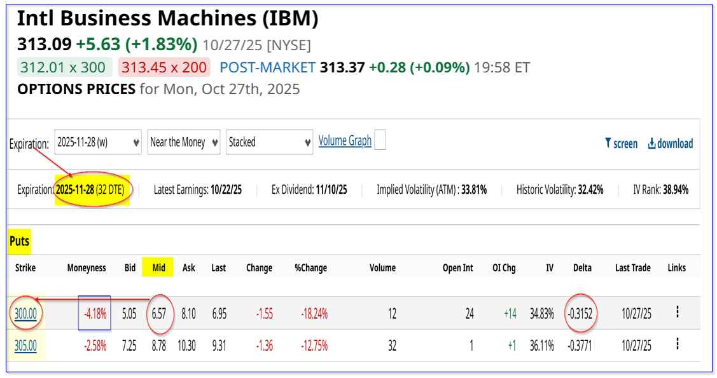
Task: Click the download icon
Action: (651, 144)
